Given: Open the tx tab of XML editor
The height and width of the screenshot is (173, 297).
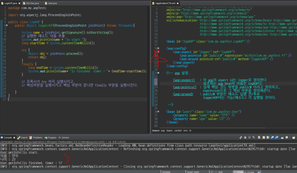Looking at the screenshot, I should 190,131.
